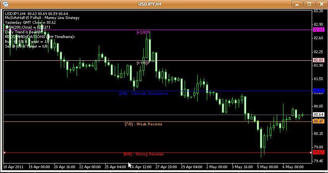The image size is (328, 173).
Task: Click the [+2/8]P line label
Action: [143, 33]
